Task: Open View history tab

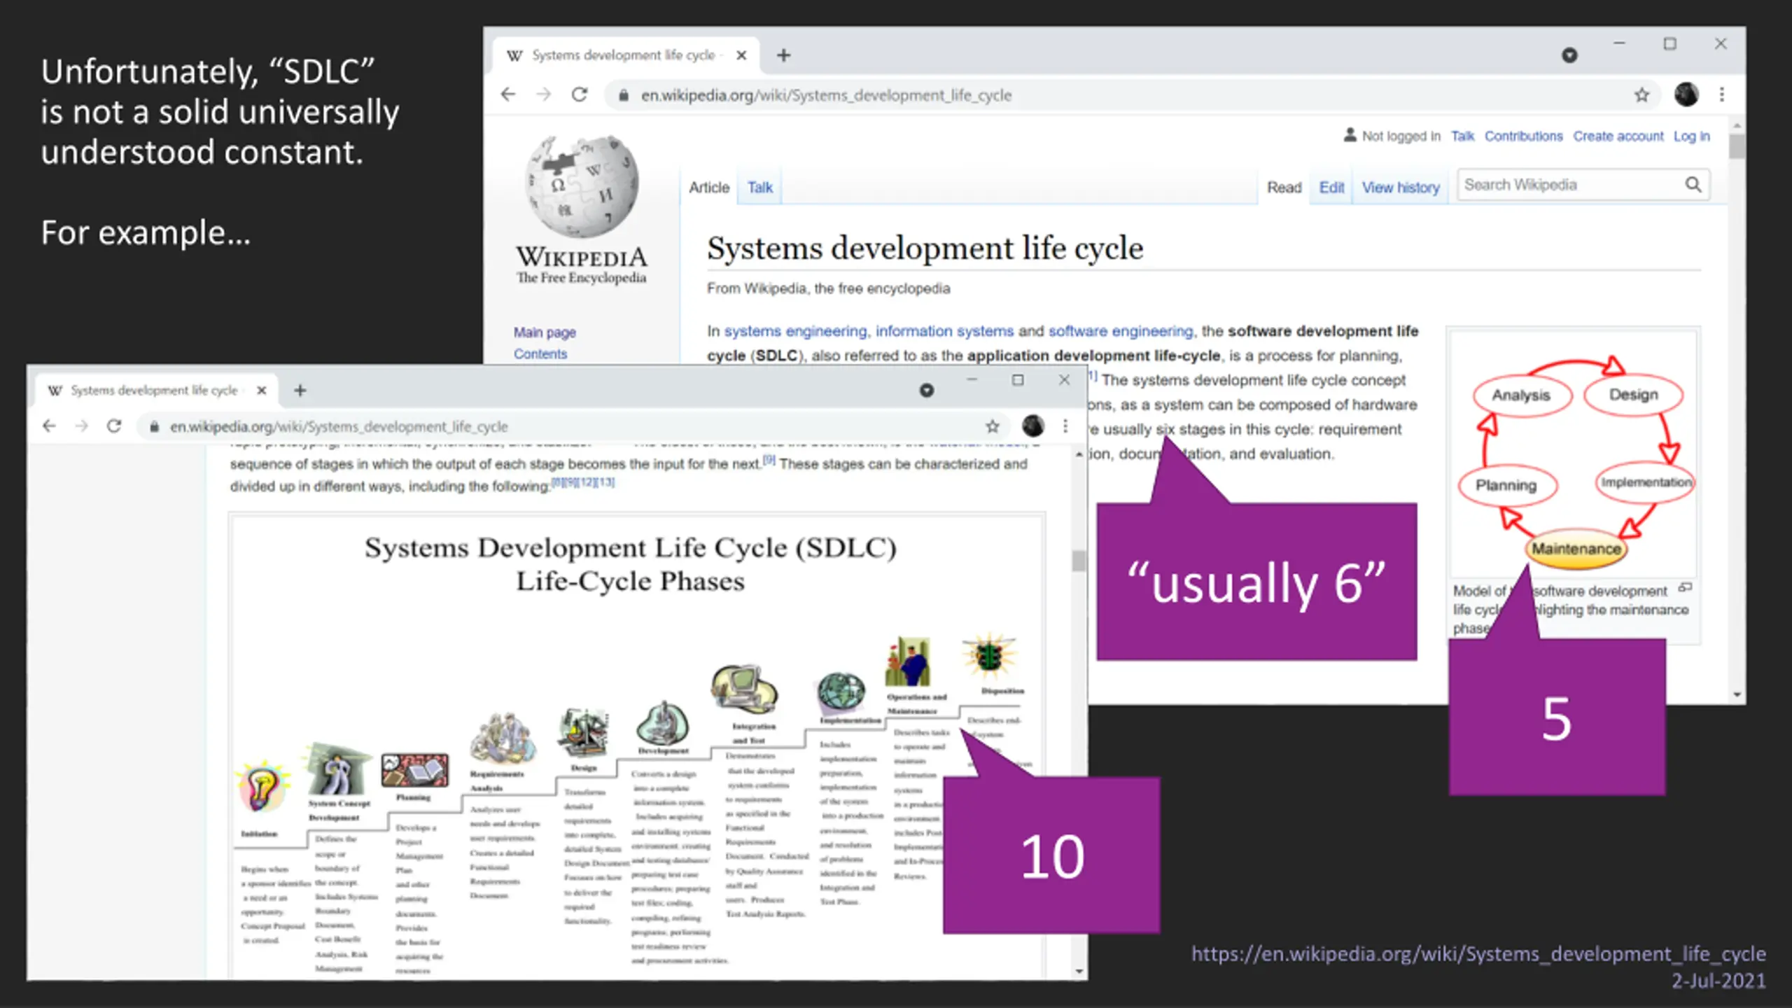Action: click(x=1400, y=187)
